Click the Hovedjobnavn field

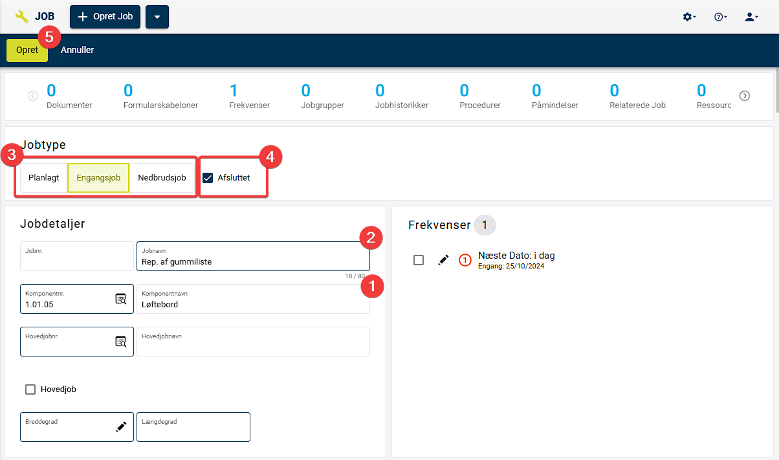[x=253, y=342]
